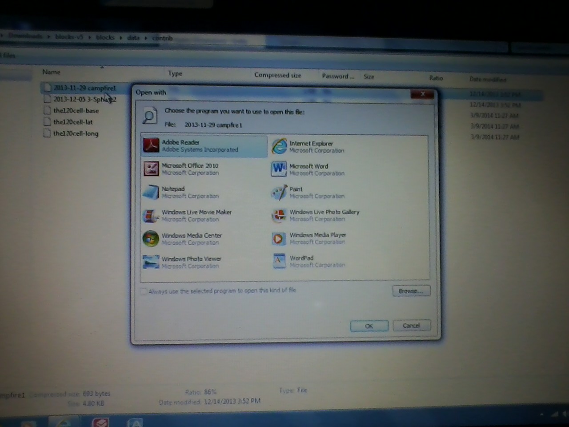Click file icon beside the120cell-base
The image size is (569, 427).
coord(47,110)
